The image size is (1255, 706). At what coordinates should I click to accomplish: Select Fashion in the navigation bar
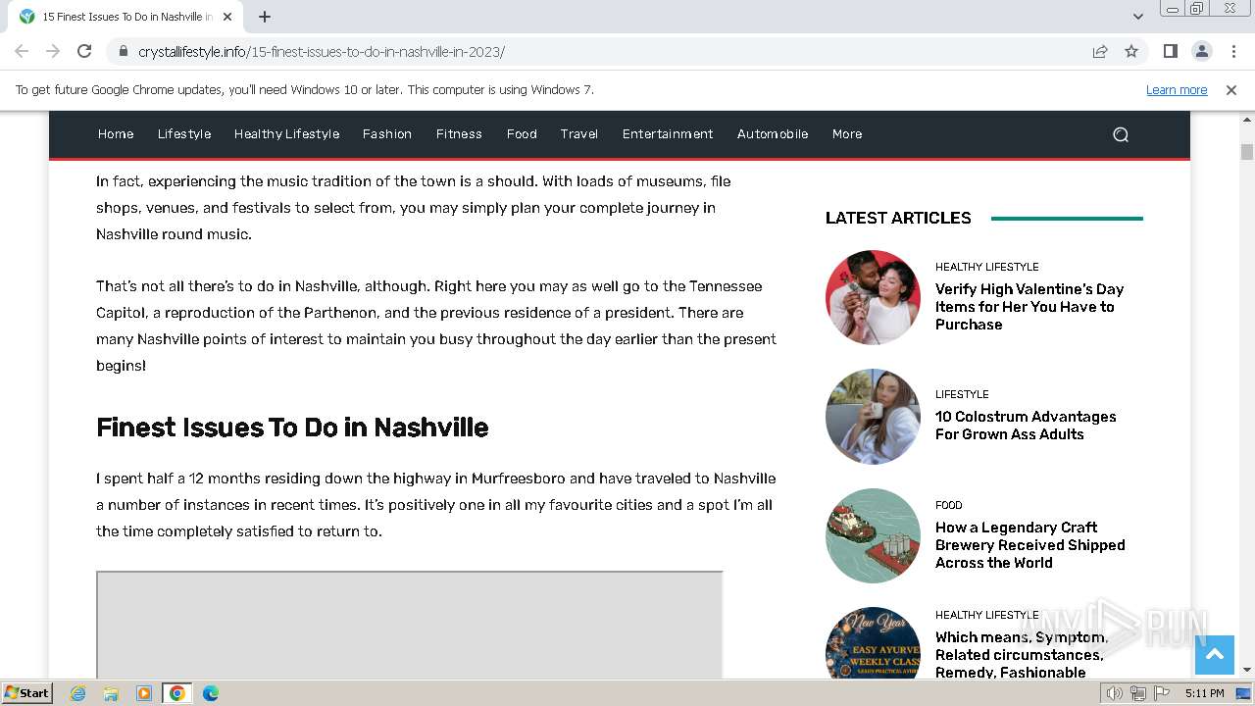coord(387,134)
